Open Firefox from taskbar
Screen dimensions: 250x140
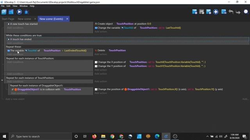click(x=94, y=136)
